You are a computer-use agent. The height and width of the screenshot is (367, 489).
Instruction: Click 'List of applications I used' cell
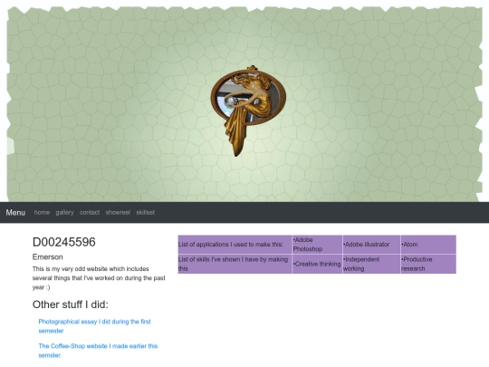(235, 245)
